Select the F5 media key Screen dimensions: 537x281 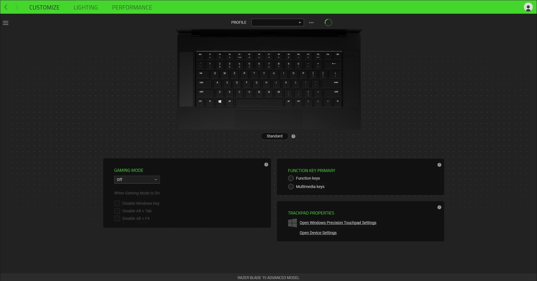tap(249, 56)
